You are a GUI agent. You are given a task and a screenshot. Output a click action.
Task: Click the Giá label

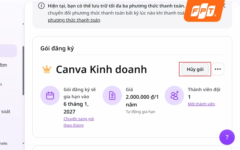129,89
